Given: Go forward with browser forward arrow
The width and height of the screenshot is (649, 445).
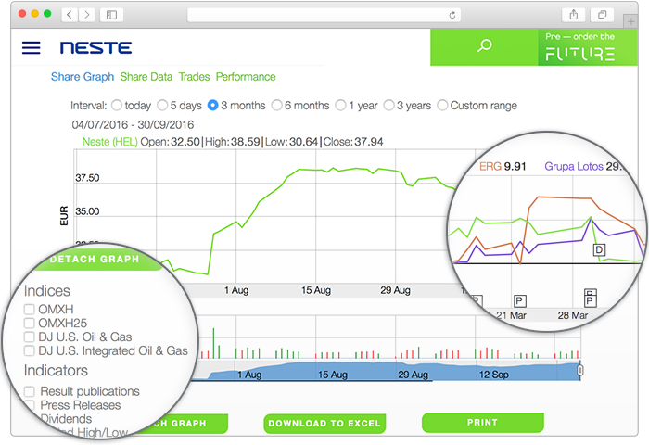Looking at the screenshot, I should [87, 15].
